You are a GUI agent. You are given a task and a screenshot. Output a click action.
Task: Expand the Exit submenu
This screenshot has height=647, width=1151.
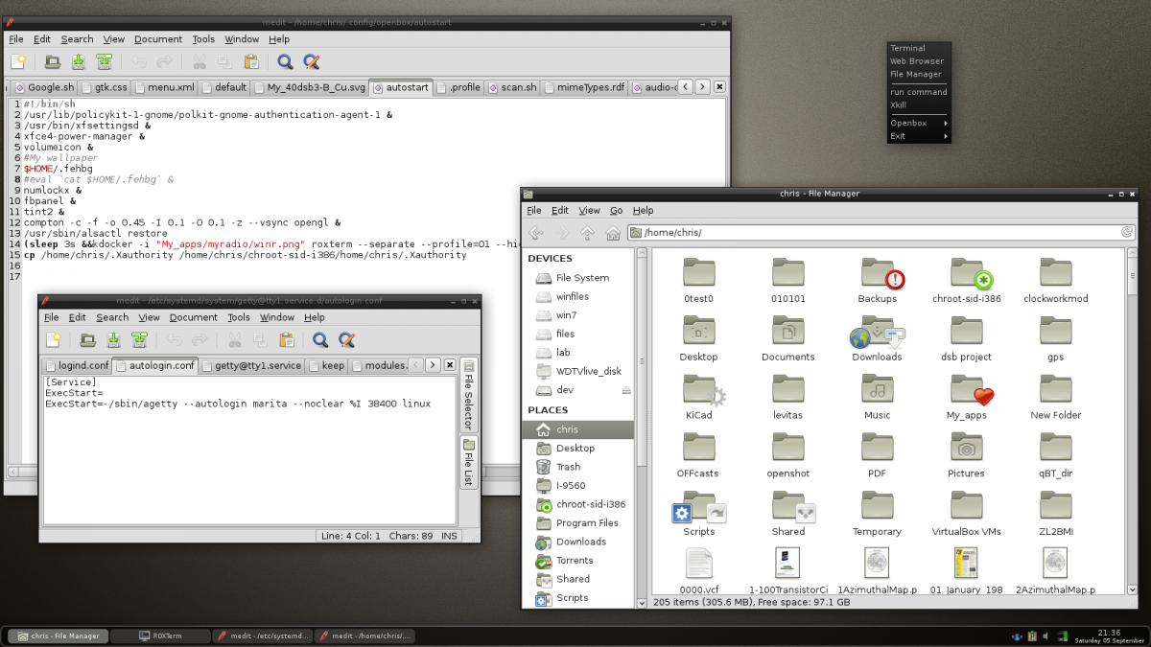coord(919,136)
